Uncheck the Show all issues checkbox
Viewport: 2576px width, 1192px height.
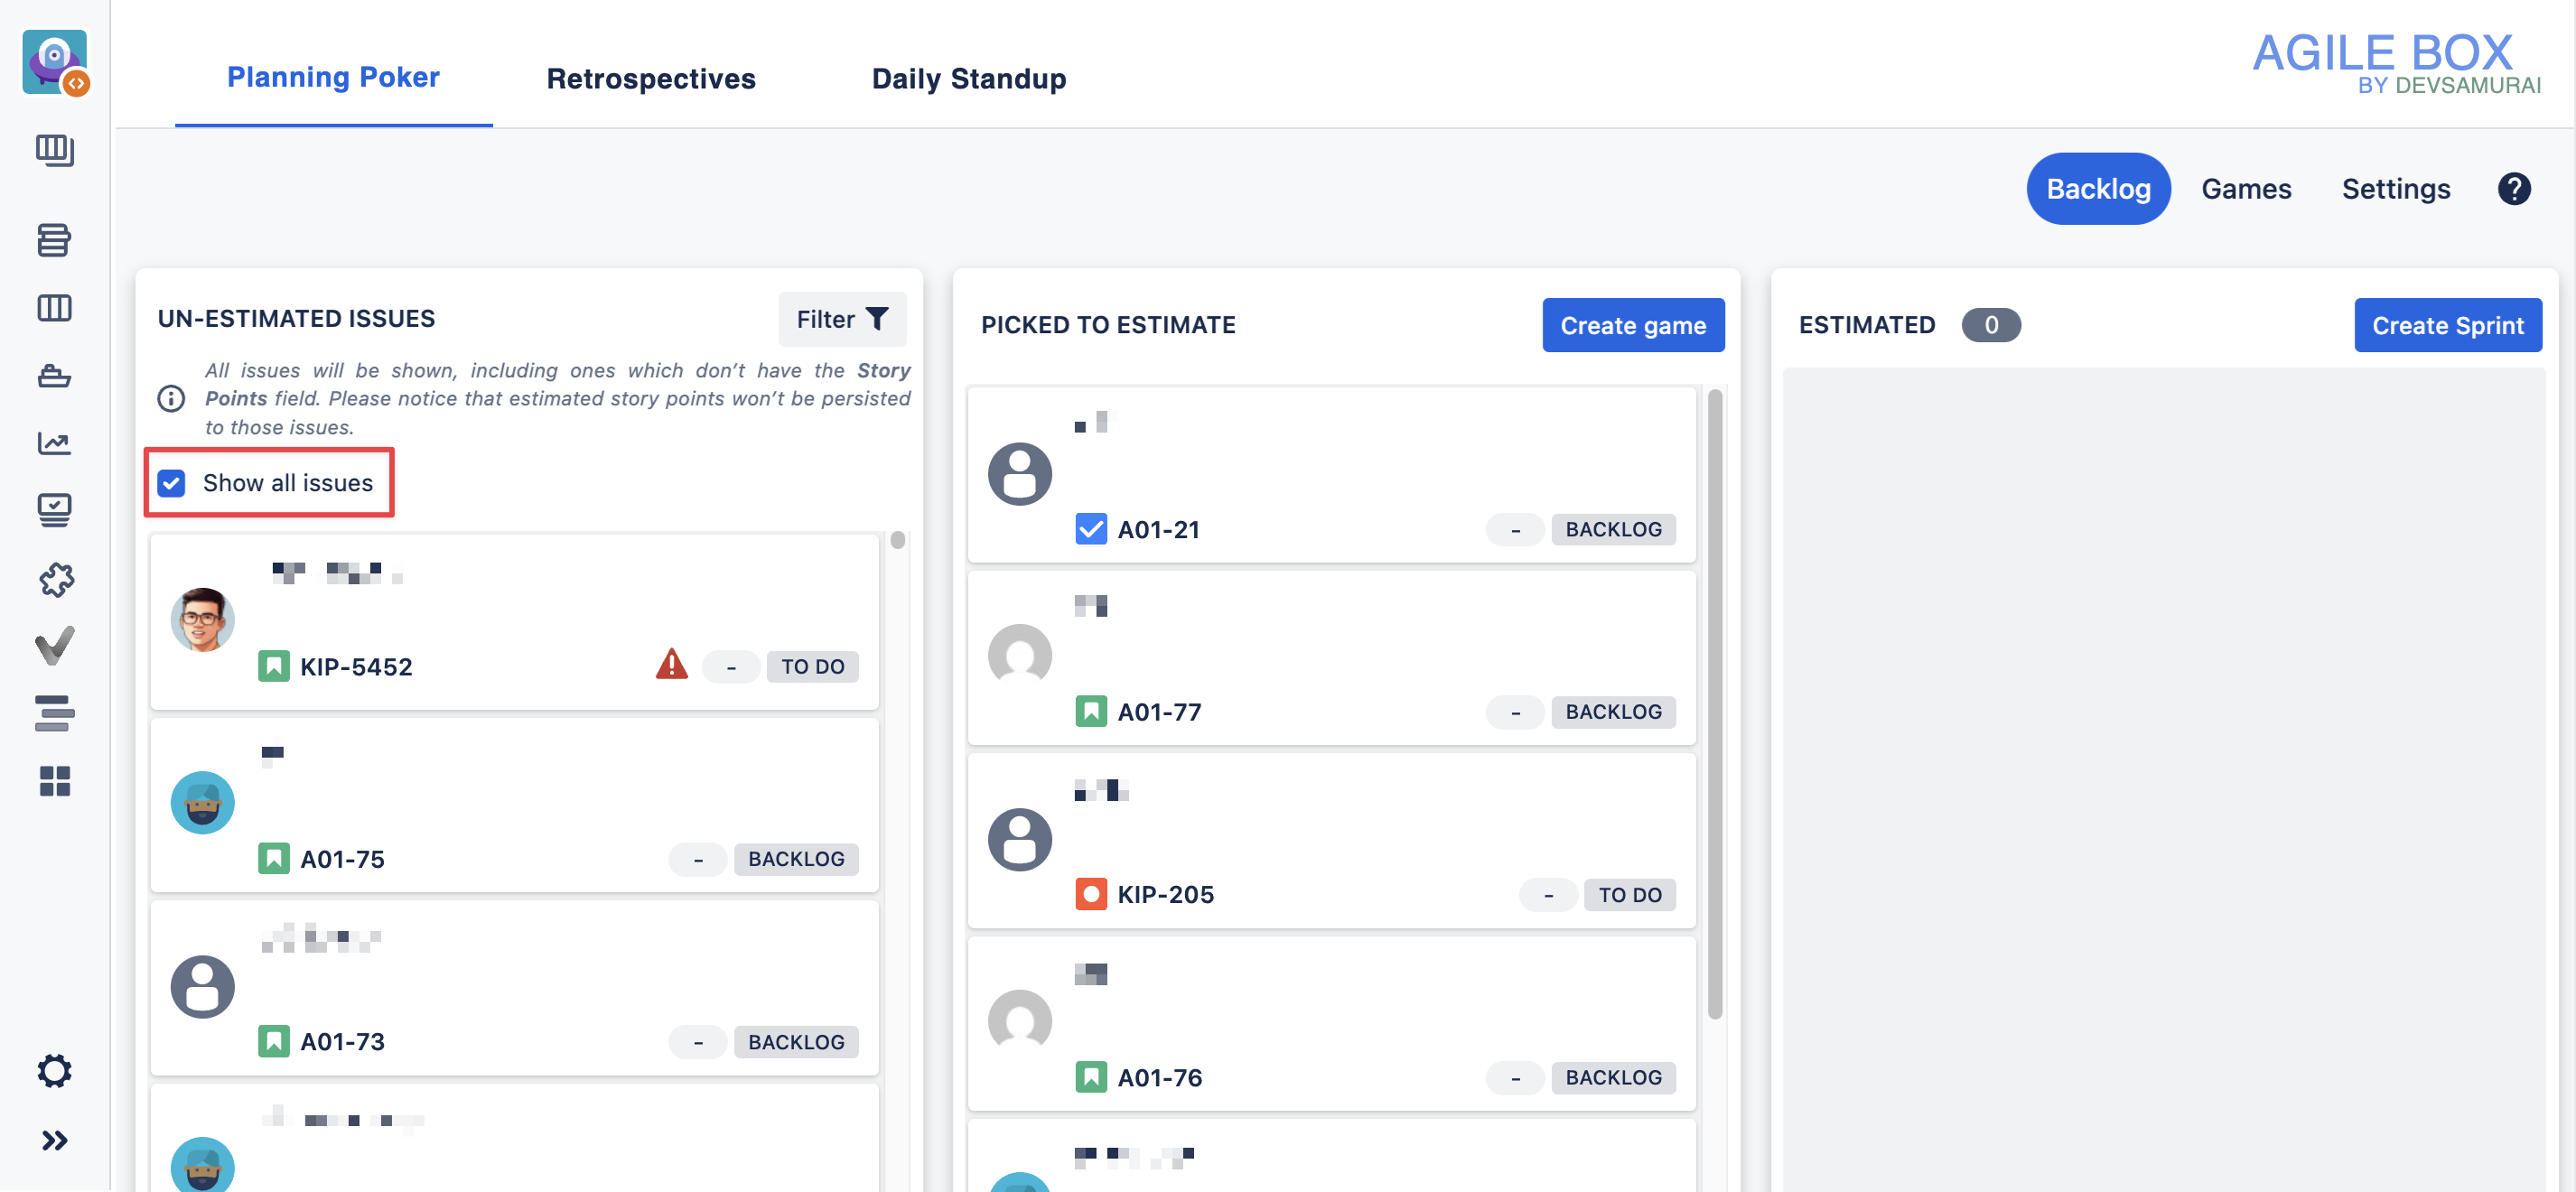click(x=172, y=483)
